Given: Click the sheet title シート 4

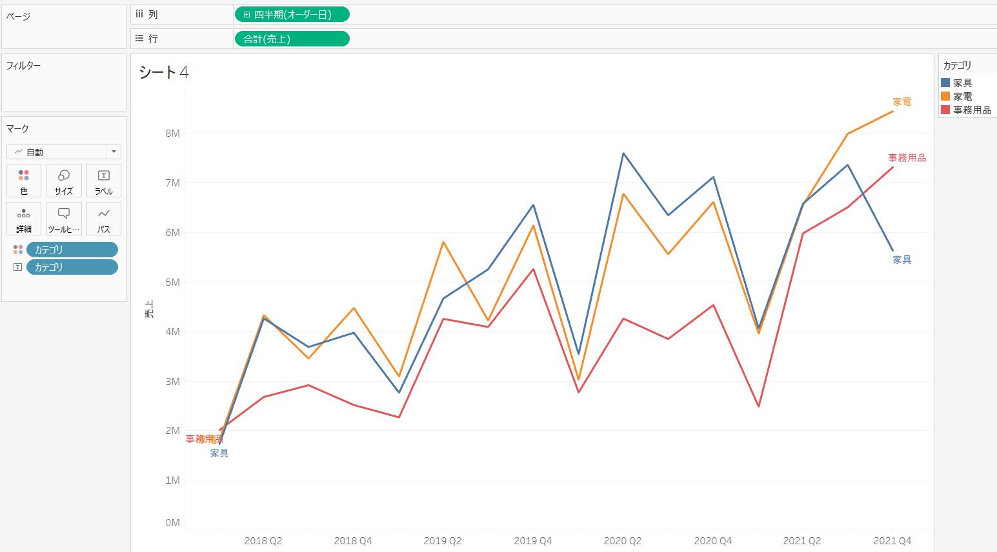Looking at the screenshot, I should tap(164, 72).
